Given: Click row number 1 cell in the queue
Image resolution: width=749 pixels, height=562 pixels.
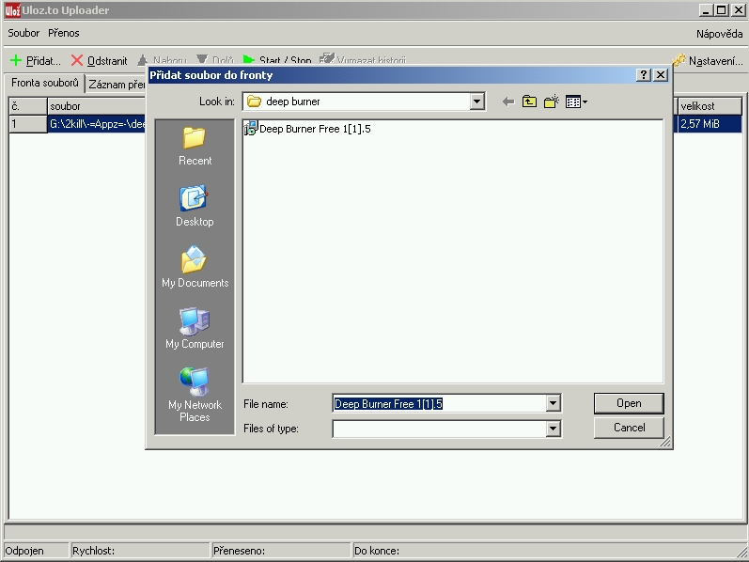Looking at the screenshot, I should [28, 124].
